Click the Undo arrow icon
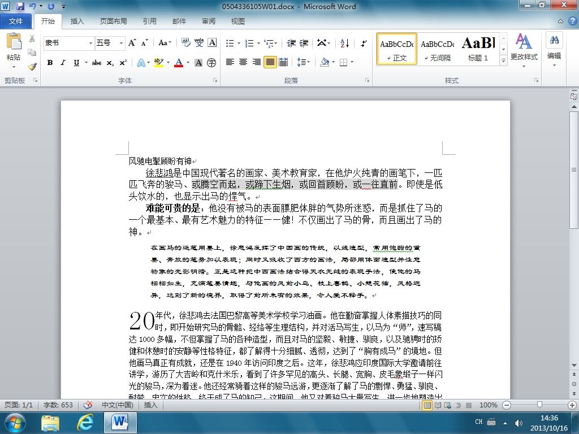The height and width of the screenshot is (434, 579). click(x=32, y=6)
